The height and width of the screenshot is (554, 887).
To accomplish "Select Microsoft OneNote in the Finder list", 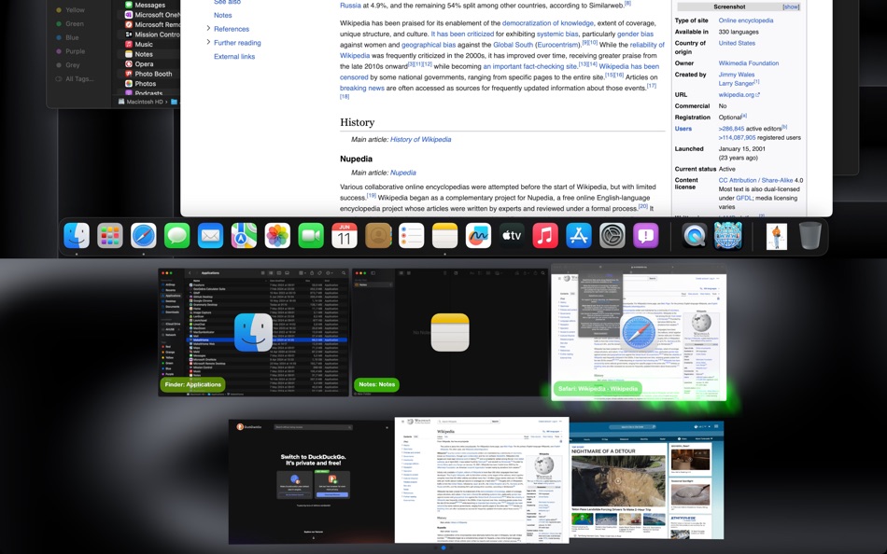I will pos(154,14).
